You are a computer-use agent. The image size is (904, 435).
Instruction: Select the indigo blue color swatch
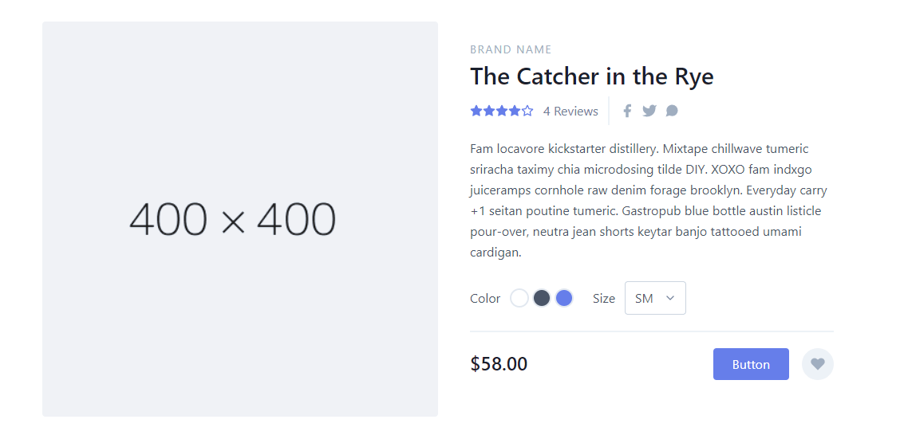(564, 298)
